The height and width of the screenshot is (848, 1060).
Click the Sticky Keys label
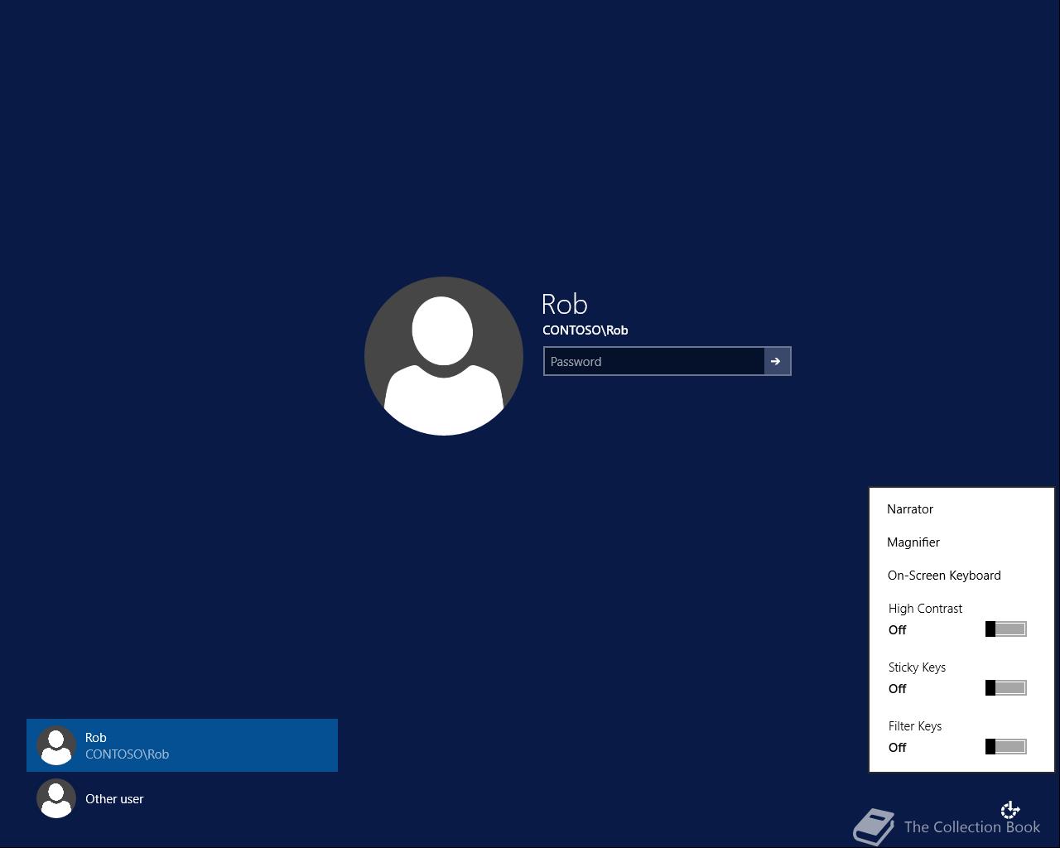coord(917,667)
